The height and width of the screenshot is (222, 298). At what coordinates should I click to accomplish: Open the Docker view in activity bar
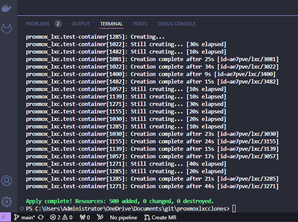coord(7,8)
